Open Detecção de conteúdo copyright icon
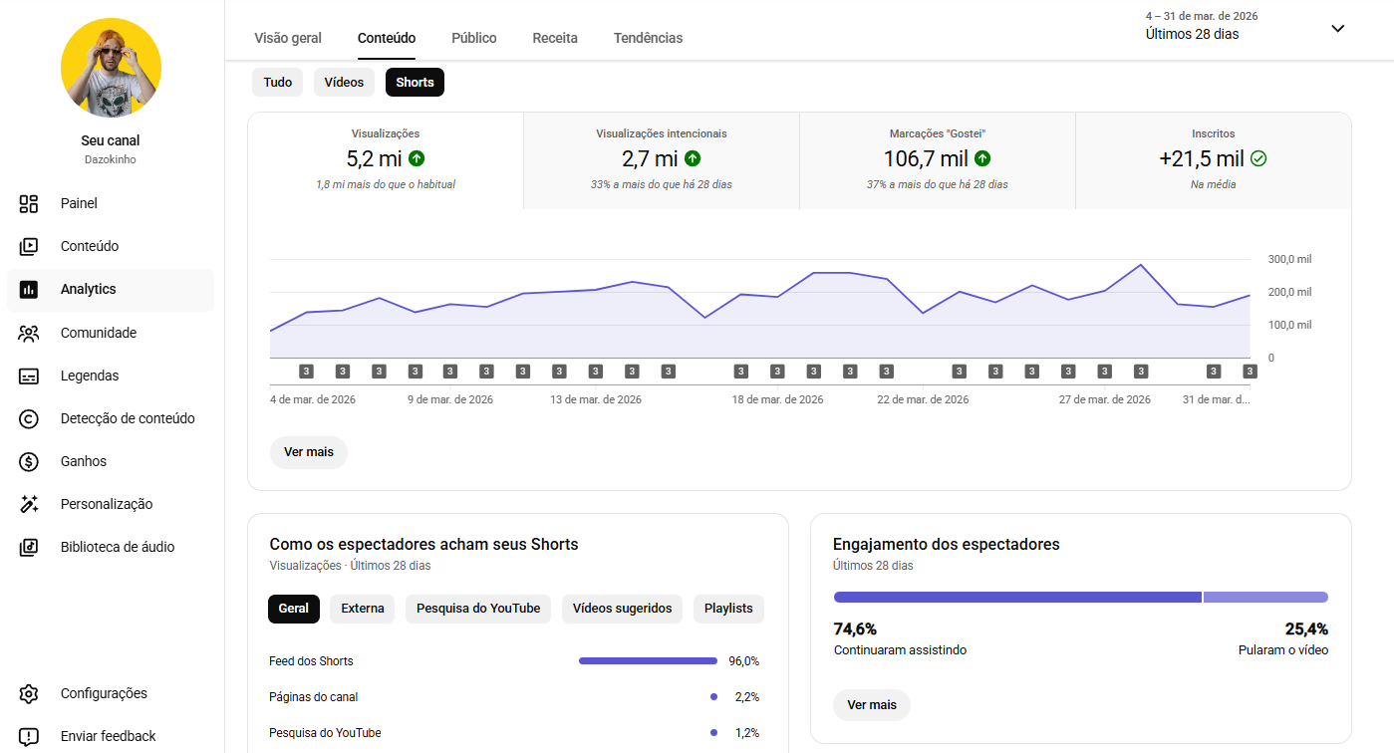This screenshot has height=753, width=1394. 29,418
